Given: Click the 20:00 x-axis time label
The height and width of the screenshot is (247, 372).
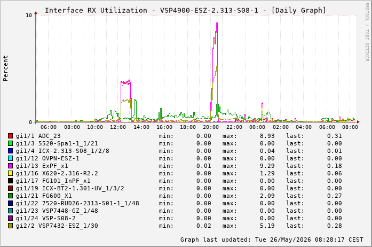Looking at the screenshot, I should [x=211, y=127].
